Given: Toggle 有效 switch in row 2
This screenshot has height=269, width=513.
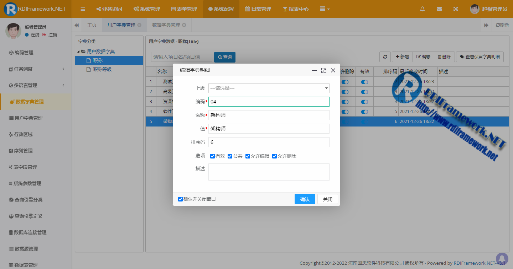Looking at the screenshot, I should [364, 92].
